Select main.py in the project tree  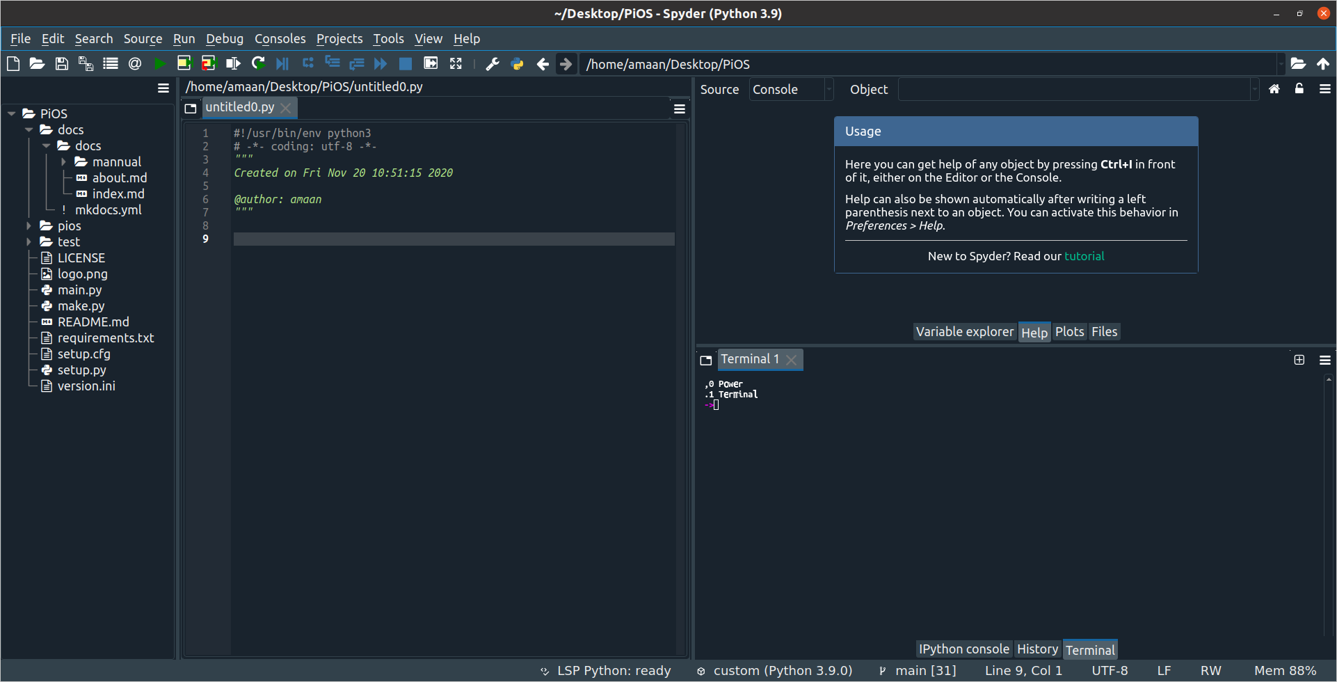pos(78,290)
